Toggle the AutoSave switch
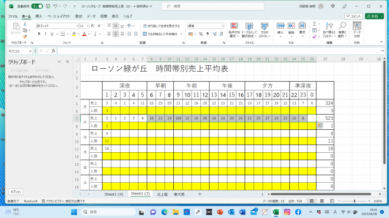This screenshot has height=218, width=389. click(x=37, y=6)
